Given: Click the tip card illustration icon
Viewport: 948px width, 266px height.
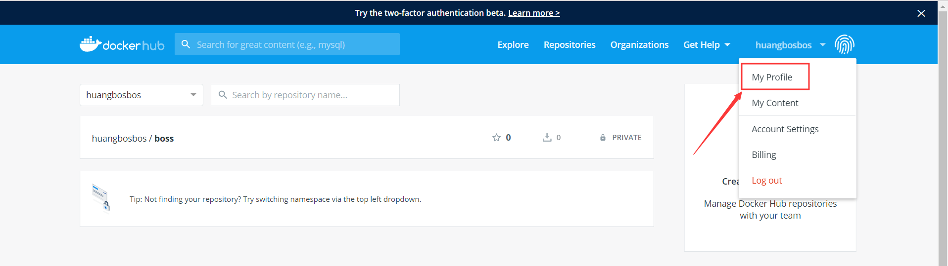Looking at the screenshot, I should point(101,198).
